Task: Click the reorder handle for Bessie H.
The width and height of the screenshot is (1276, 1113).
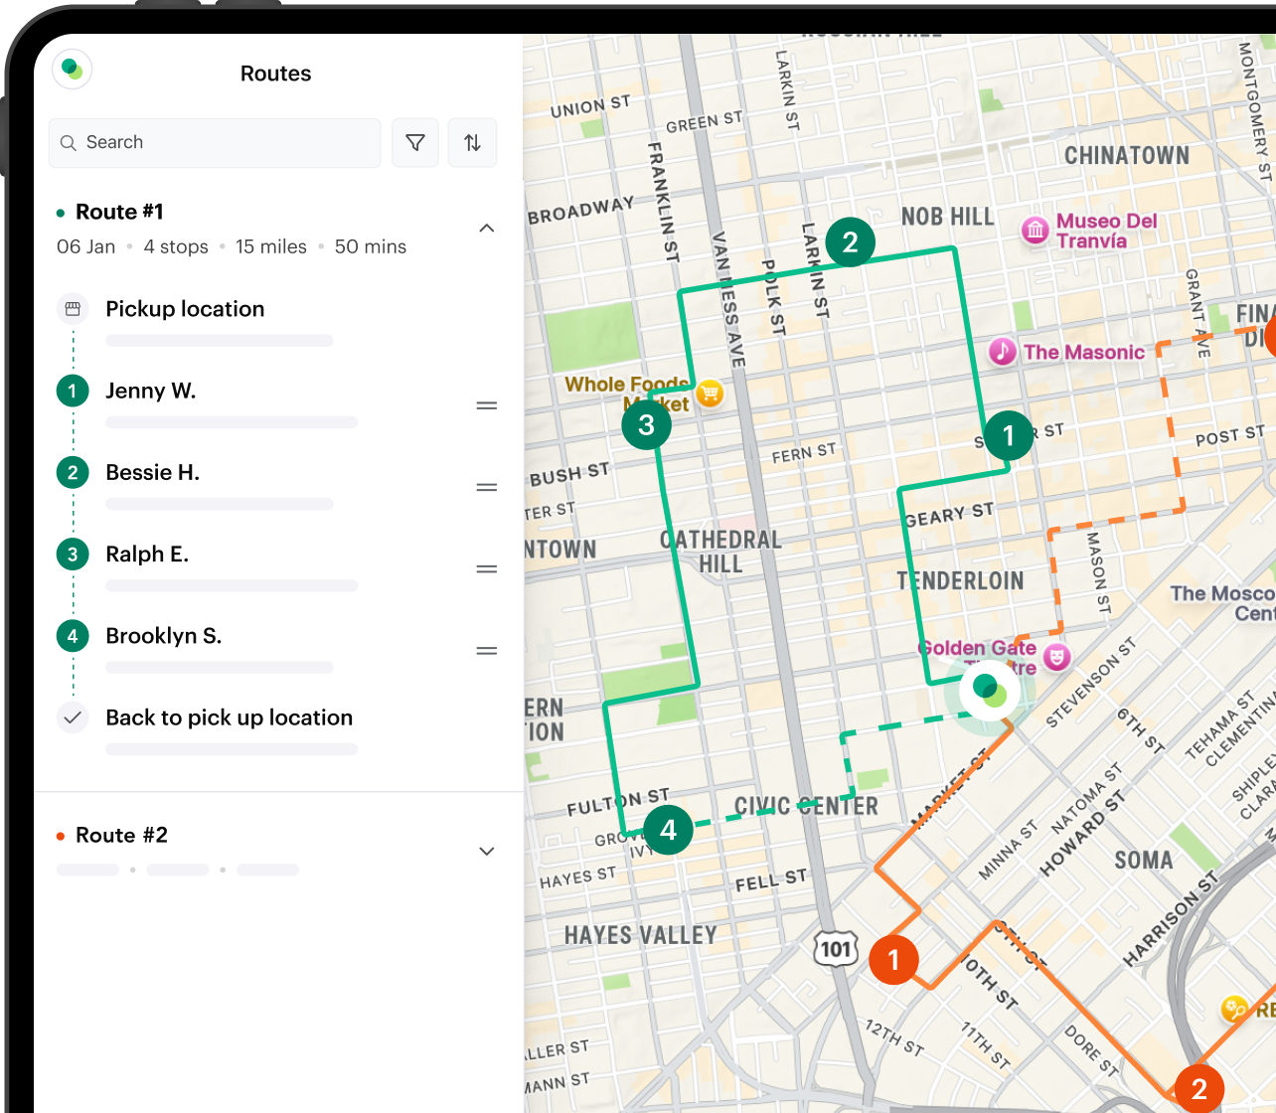Action: pos(487,487)
